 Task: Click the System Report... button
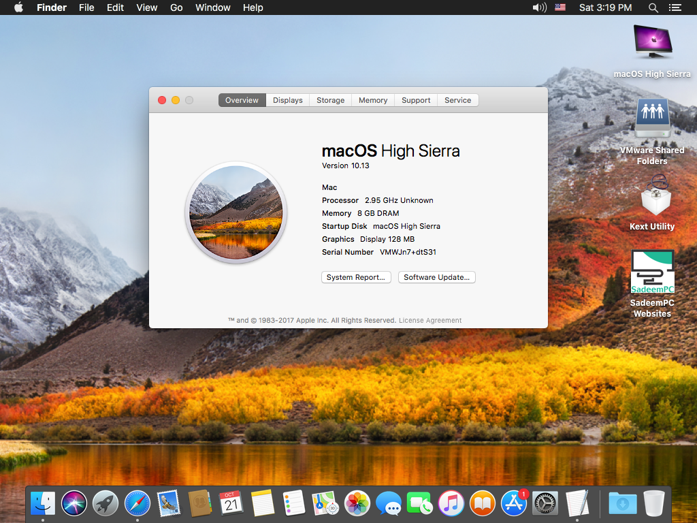tap(356, 277)
